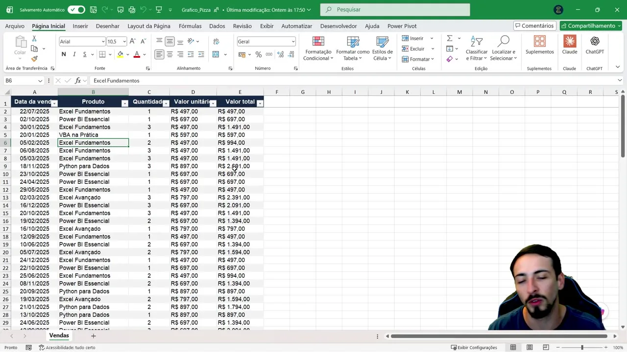Open Estilos de Célula gallery

coord(382,48)
